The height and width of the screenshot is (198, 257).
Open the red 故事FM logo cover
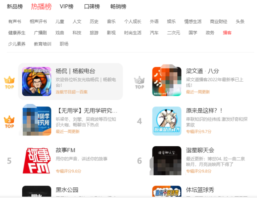click(37, 161)
